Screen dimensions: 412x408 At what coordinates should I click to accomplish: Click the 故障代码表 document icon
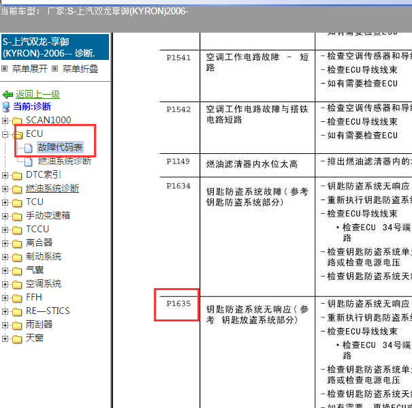coord(29,148)
